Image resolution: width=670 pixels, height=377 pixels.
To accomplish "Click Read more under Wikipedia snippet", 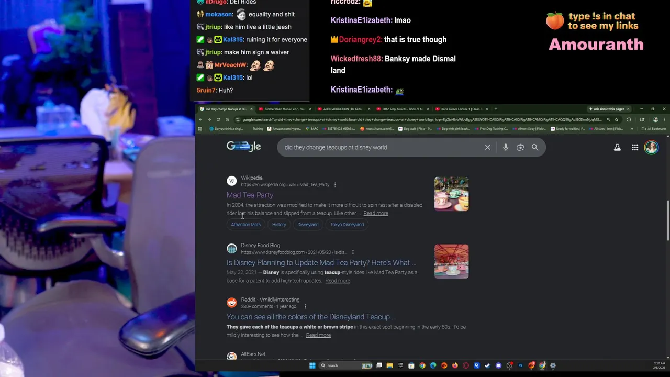I will click(376, 214).
